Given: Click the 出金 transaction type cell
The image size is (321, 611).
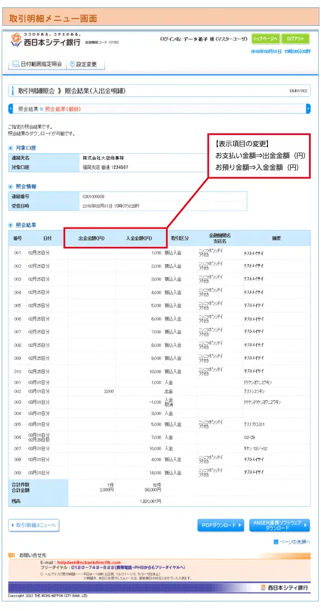Looking at the screenshot, I should (169, 391).
